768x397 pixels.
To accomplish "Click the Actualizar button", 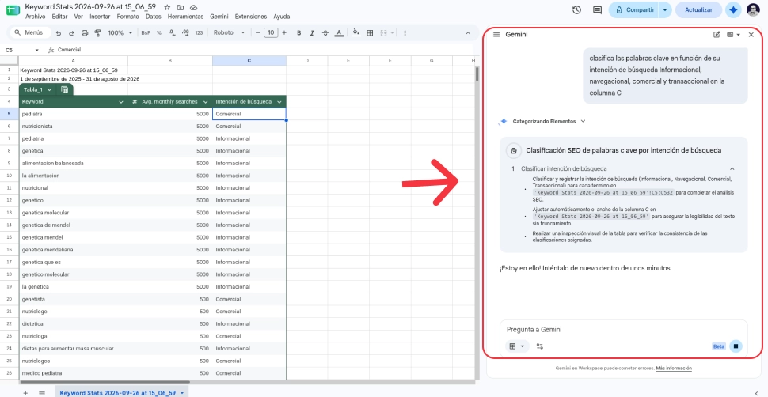I will [698, 9].
